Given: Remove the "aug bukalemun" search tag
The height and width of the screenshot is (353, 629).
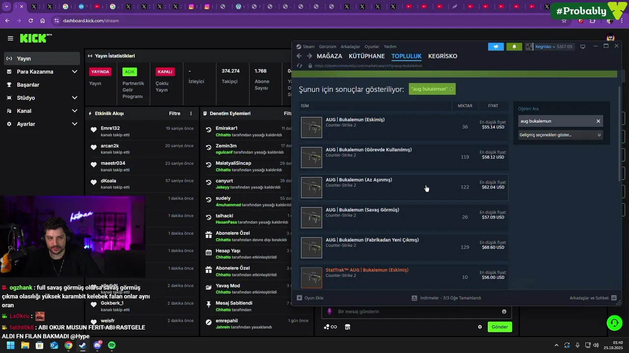Looking at the screenshot, I should [451, 89].
